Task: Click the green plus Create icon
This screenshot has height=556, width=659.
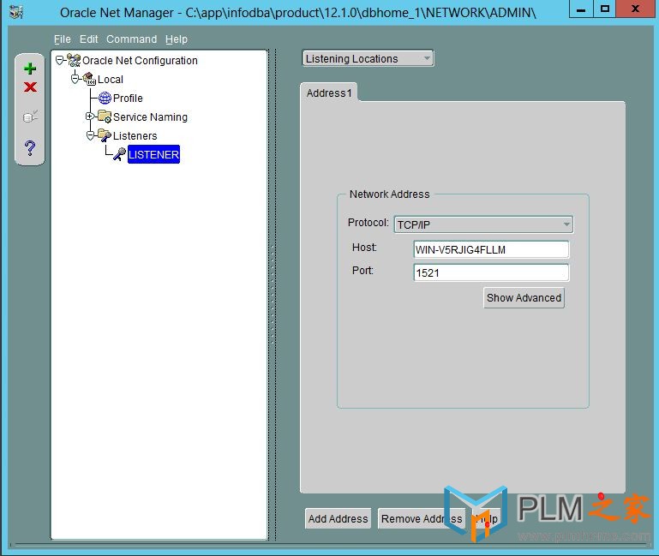Action: pyautogui.click(x=30, y=68)
